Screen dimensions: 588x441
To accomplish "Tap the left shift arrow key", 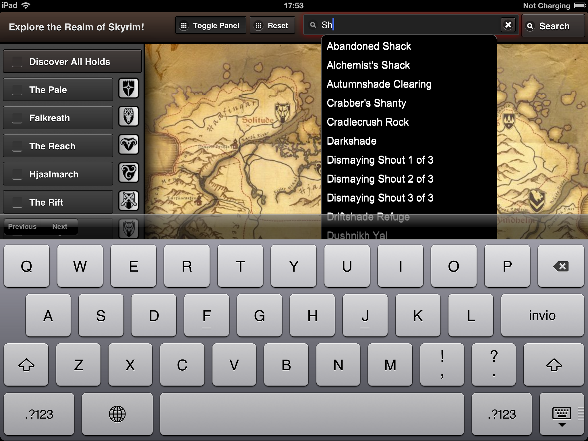I will [26, 365].
